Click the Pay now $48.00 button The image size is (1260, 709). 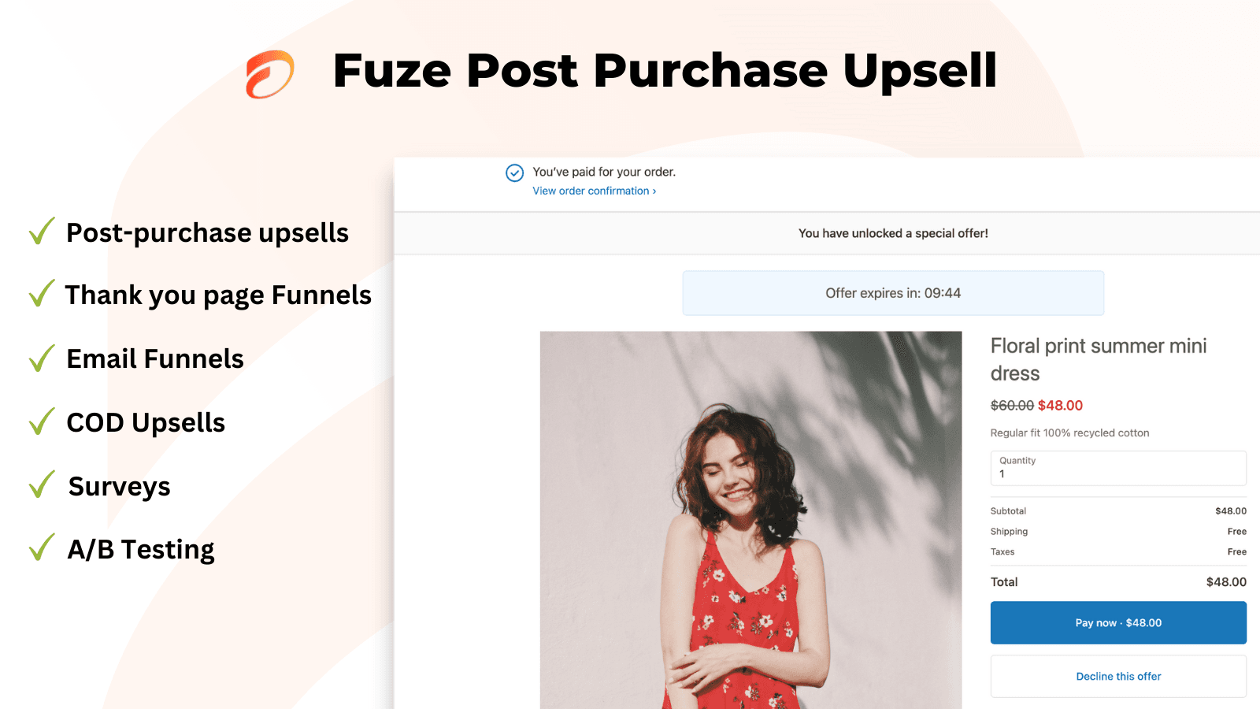tap(1118, 622)
